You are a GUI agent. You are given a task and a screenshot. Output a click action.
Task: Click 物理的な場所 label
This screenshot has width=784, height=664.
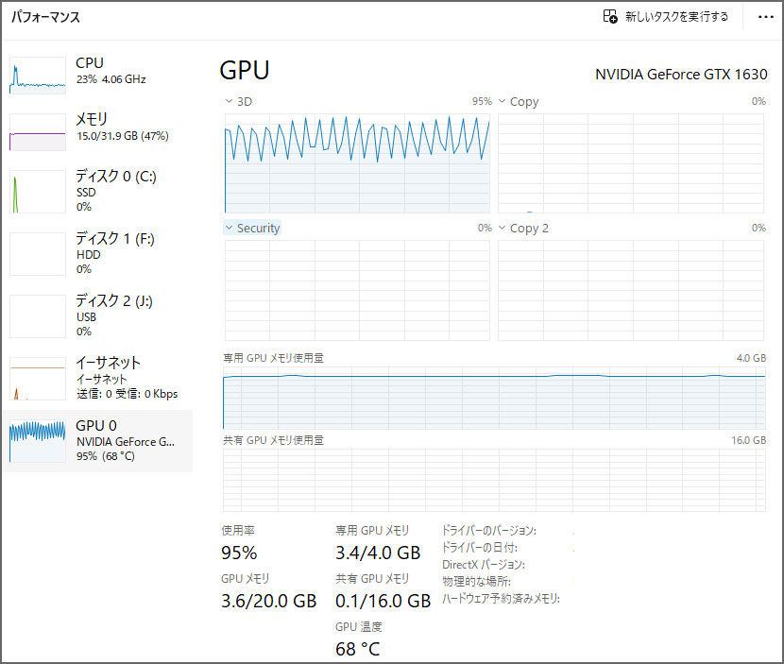(x=476, y=582)
